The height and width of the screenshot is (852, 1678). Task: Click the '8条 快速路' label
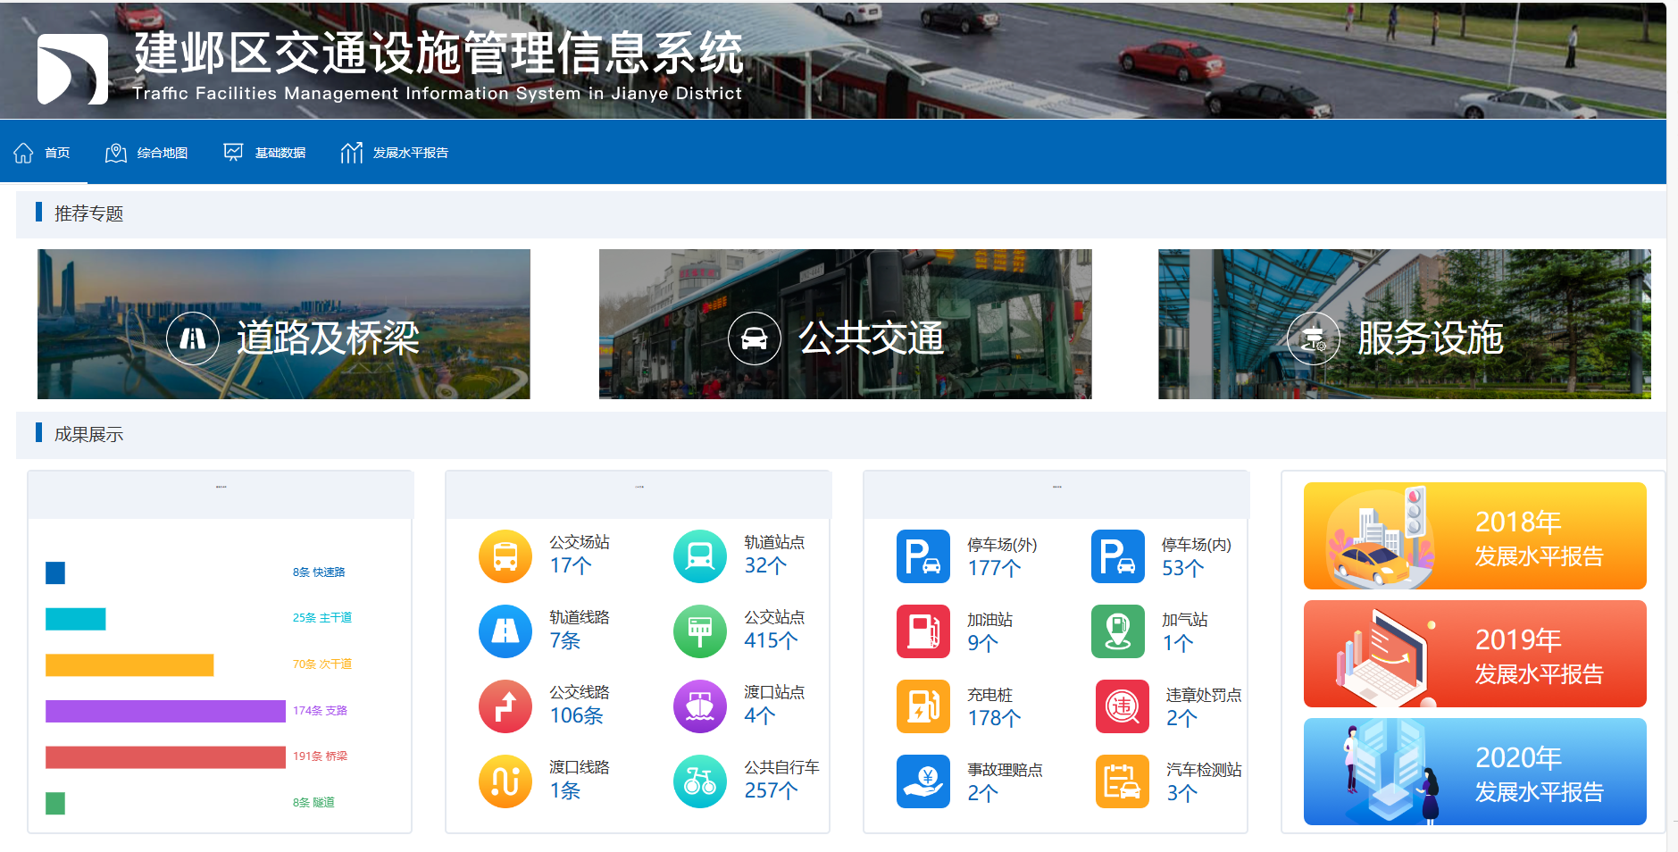(x=319, y=572)
